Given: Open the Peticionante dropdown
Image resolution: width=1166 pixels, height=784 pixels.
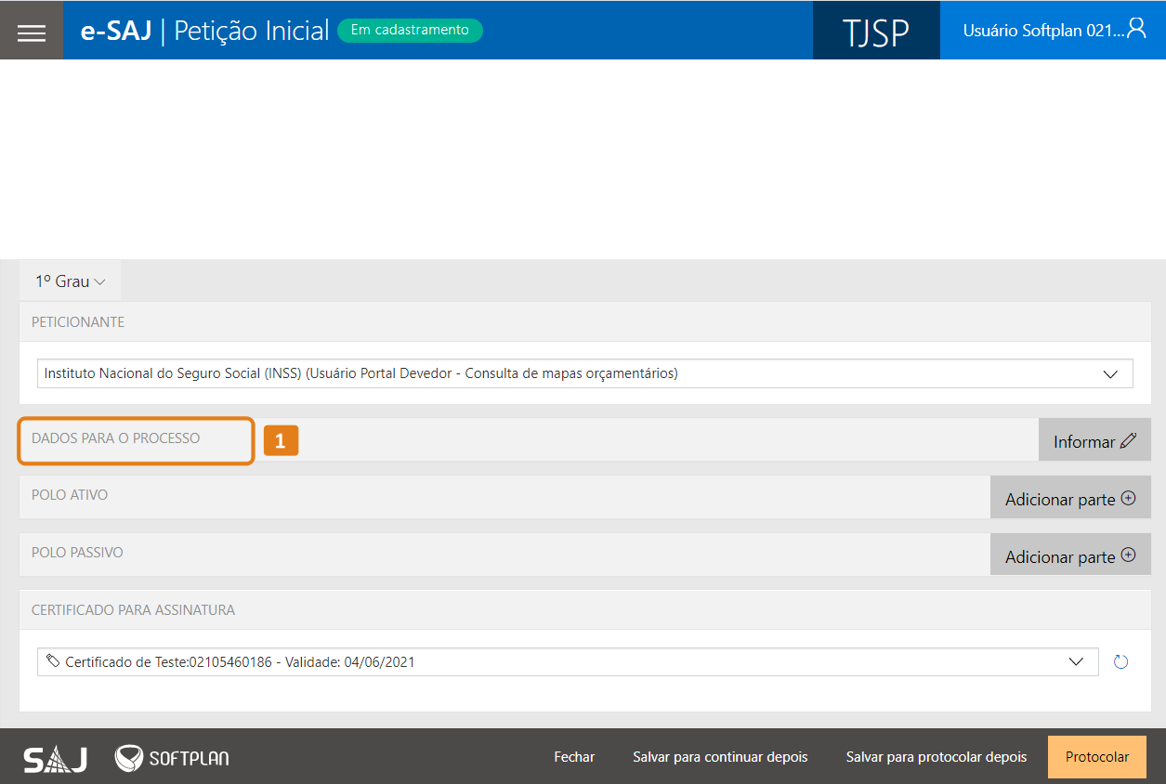Looking at the screenshot, I should (x=585, y=373).
